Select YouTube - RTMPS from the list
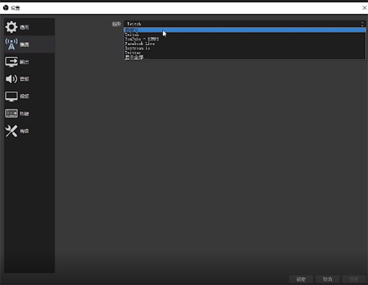368x285 pixels. tap(142, 39)
